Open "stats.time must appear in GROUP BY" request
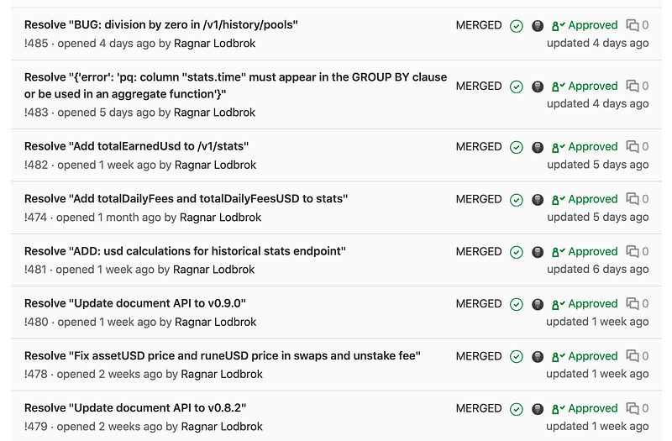672x441 pixels. [235, 86]
